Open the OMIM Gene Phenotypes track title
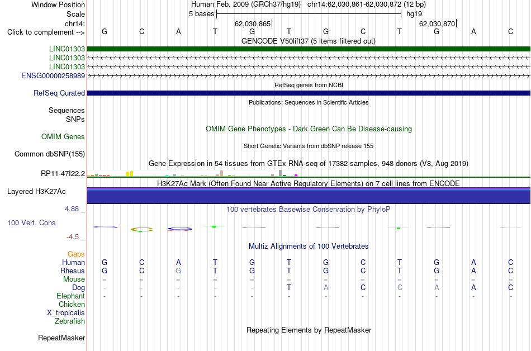Viewport: 531px width, 351px height. point(309,129)
